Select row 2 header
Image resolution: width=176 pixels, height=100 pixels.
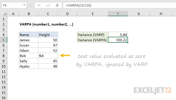[4, 24]
